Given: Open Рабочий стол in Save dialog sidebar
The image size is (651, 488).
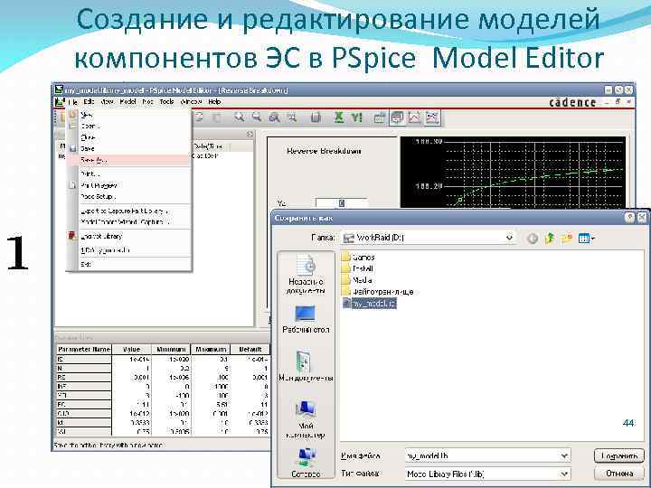Looking at the screenshot, I should click(306, 320).
